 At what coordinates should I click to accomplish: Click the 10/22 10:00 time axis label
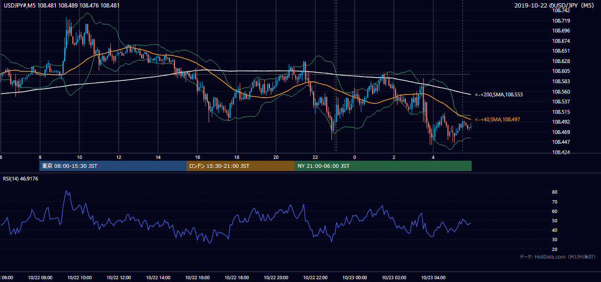tap(79, 278)
